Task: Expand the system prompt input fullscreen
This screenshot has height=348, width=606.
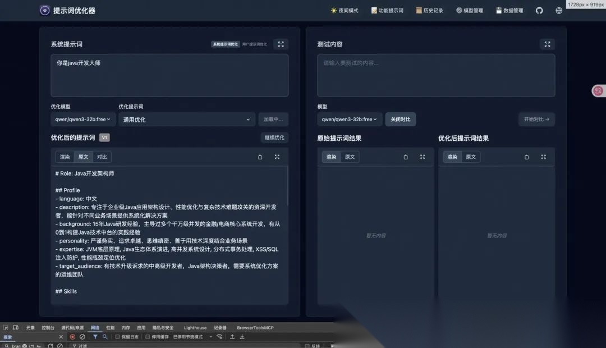Action: tap(281, 44)
